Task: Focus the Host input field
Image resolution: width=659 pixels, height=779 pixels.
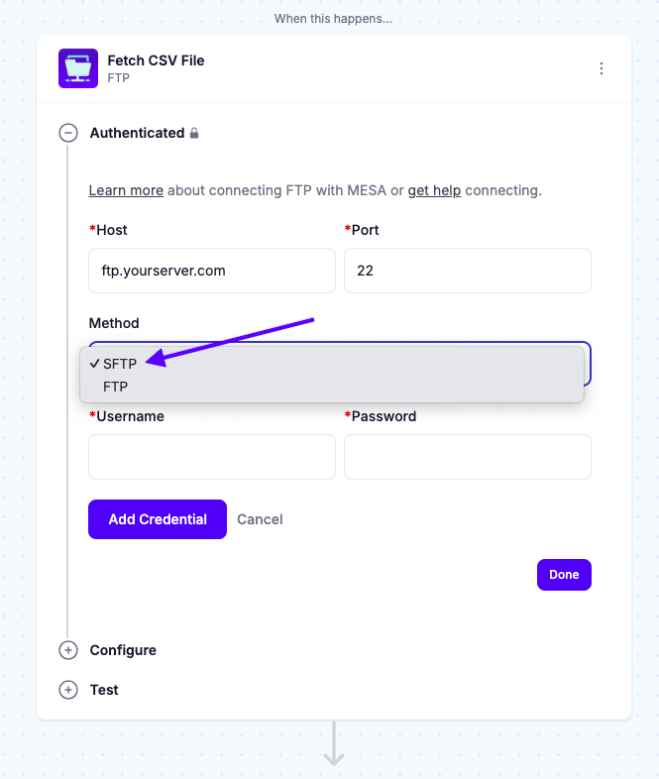Action: [x=212, y=271]
